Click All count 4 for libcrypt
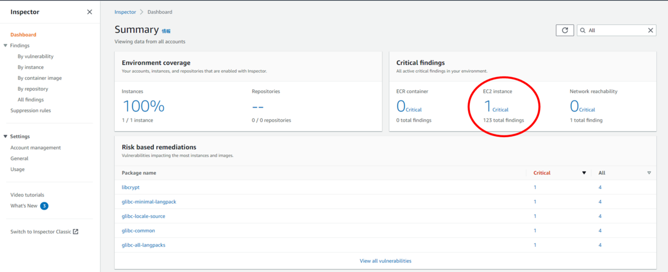Image resolution: width=668 pixels, height=272 pixels. (x=600, y=187)
